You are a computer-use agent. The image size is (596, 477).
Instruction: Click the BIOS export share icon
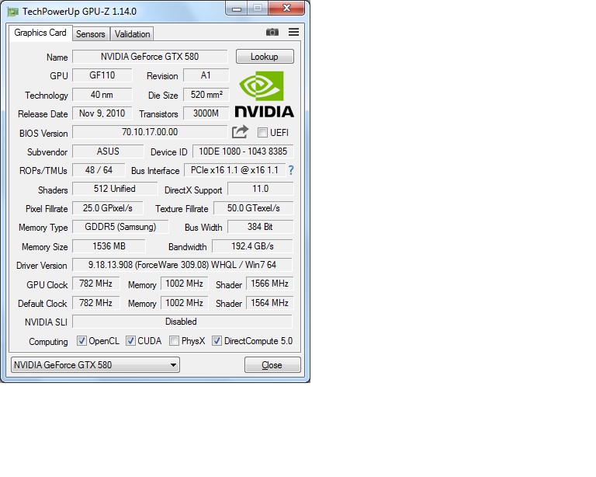point(240,132)
